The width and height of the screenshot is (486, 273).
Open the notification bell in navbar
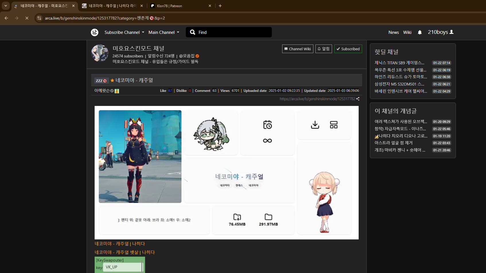pos(420,32)
